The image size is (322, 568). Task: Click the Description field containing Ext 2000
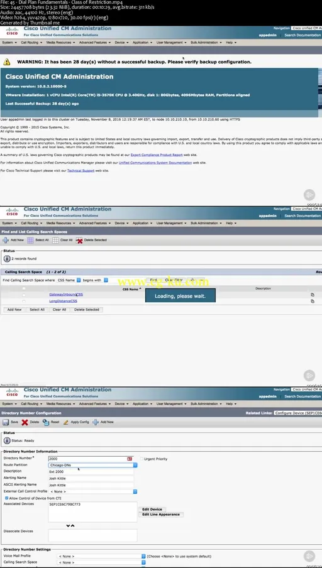pyautogui.click(x=91, y=472)
